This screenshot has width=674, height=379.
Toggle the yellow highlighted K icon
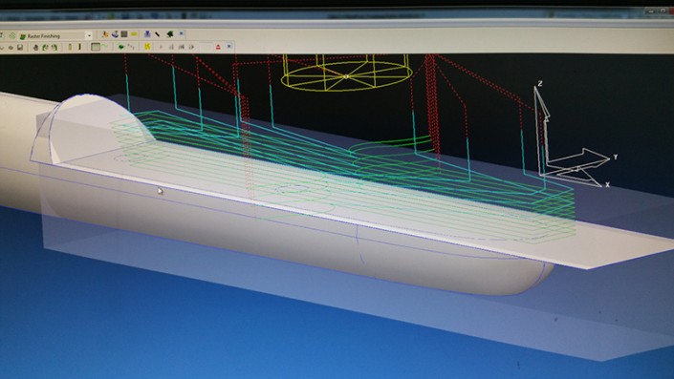[x=147, y=47]
